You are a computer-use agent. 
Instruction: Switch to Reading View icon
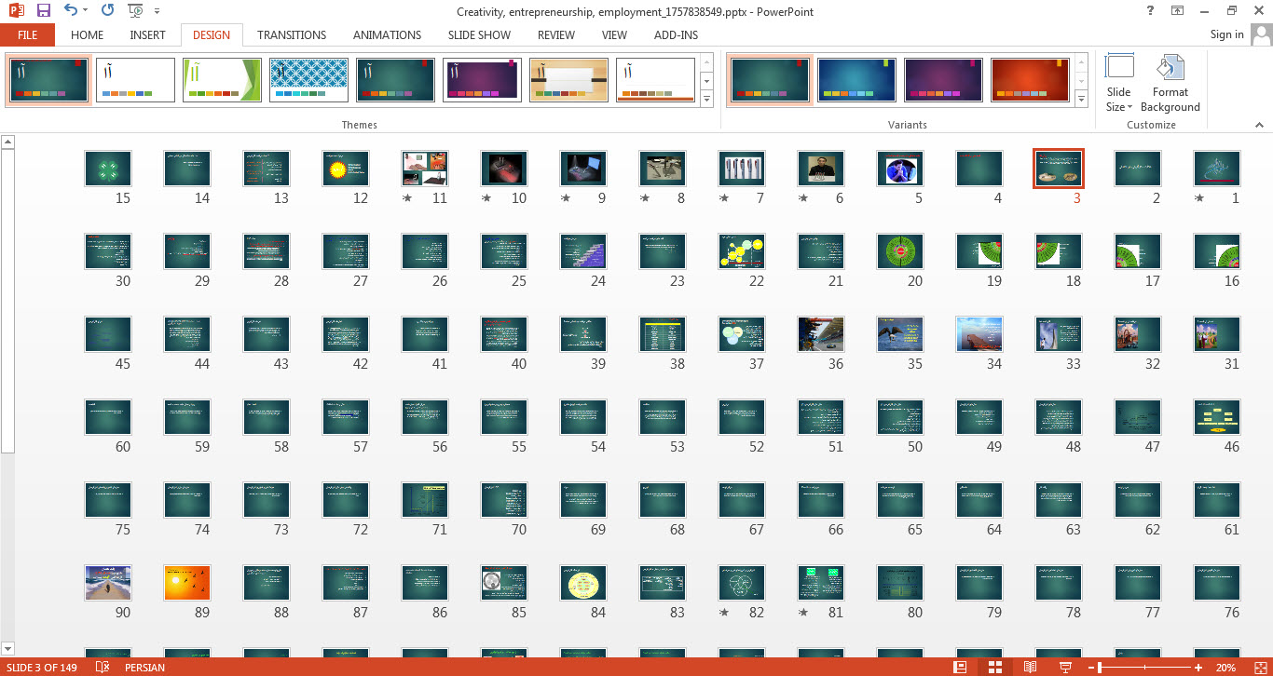click(1030, 667)
